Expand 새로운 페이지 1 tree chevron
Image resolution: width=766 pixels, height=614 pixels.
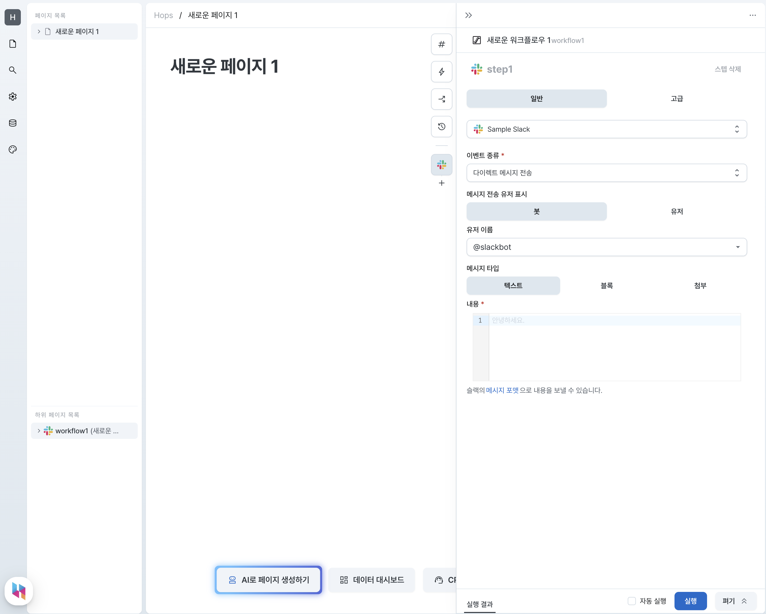(x=39, y=32)
